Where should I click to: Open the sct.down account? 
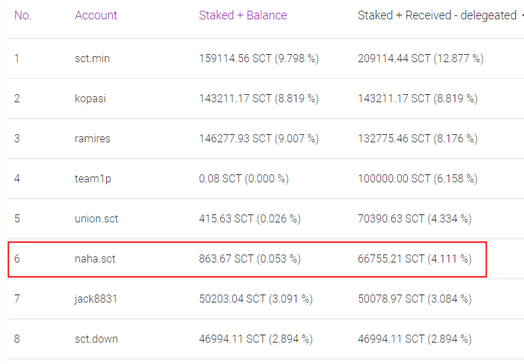click(96, 339)
